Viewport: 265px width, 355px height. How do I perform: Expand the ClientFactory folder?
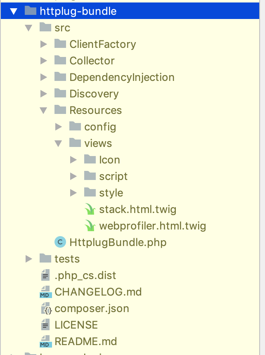(43, 44)
